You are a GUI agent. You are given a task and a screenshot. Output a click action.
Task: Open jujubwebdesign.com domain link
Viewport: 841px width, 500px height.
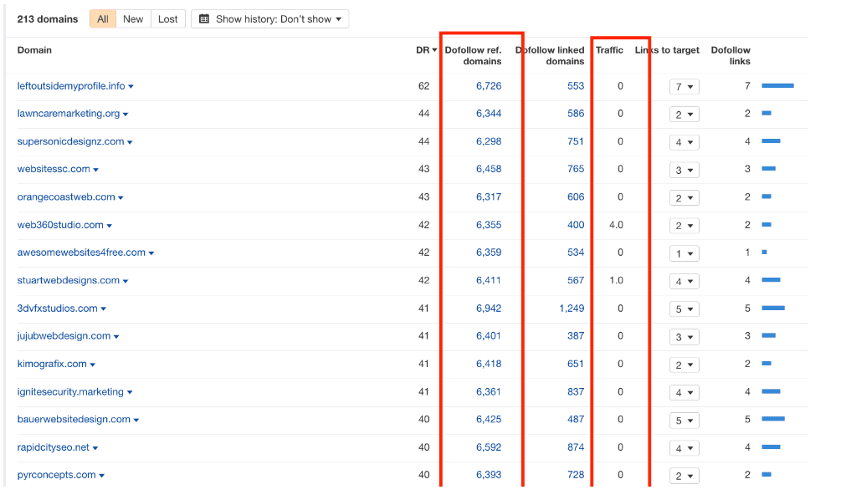pos(64,336)
